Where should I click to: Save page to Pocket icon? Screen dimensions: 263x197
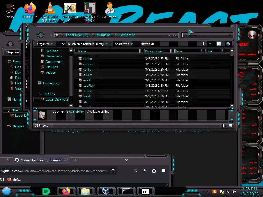pyautogui.click(x=135, y=171)
